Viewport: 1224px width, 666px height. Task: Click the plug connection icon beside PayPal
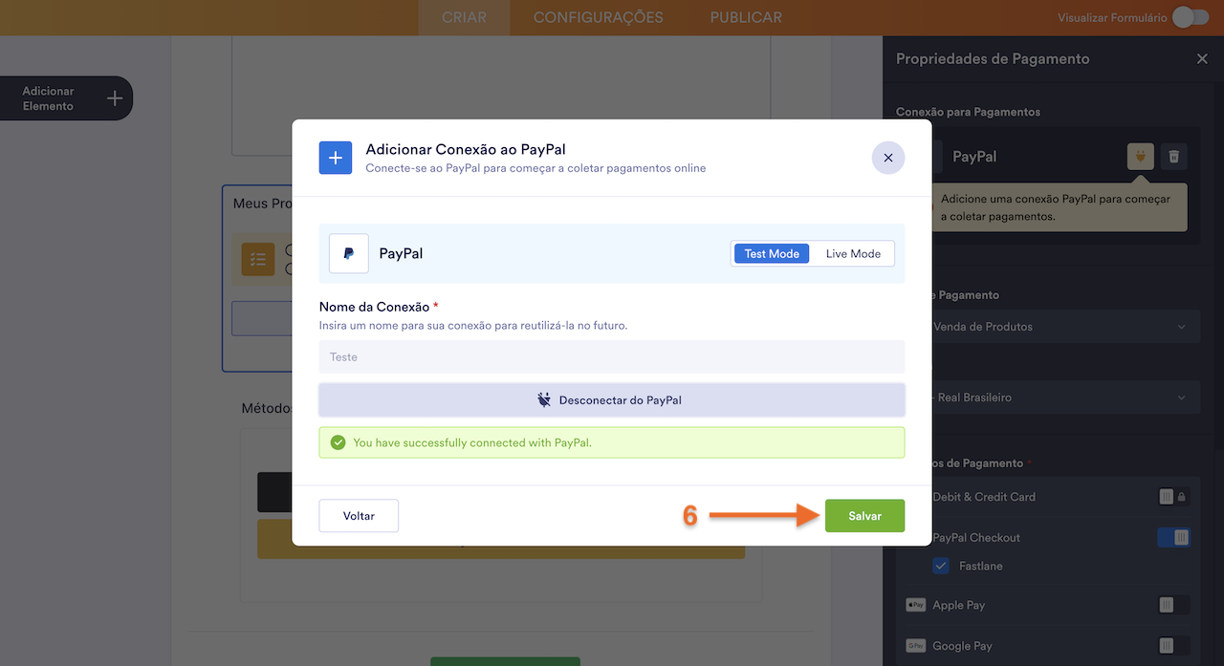tap(1140, 157)
